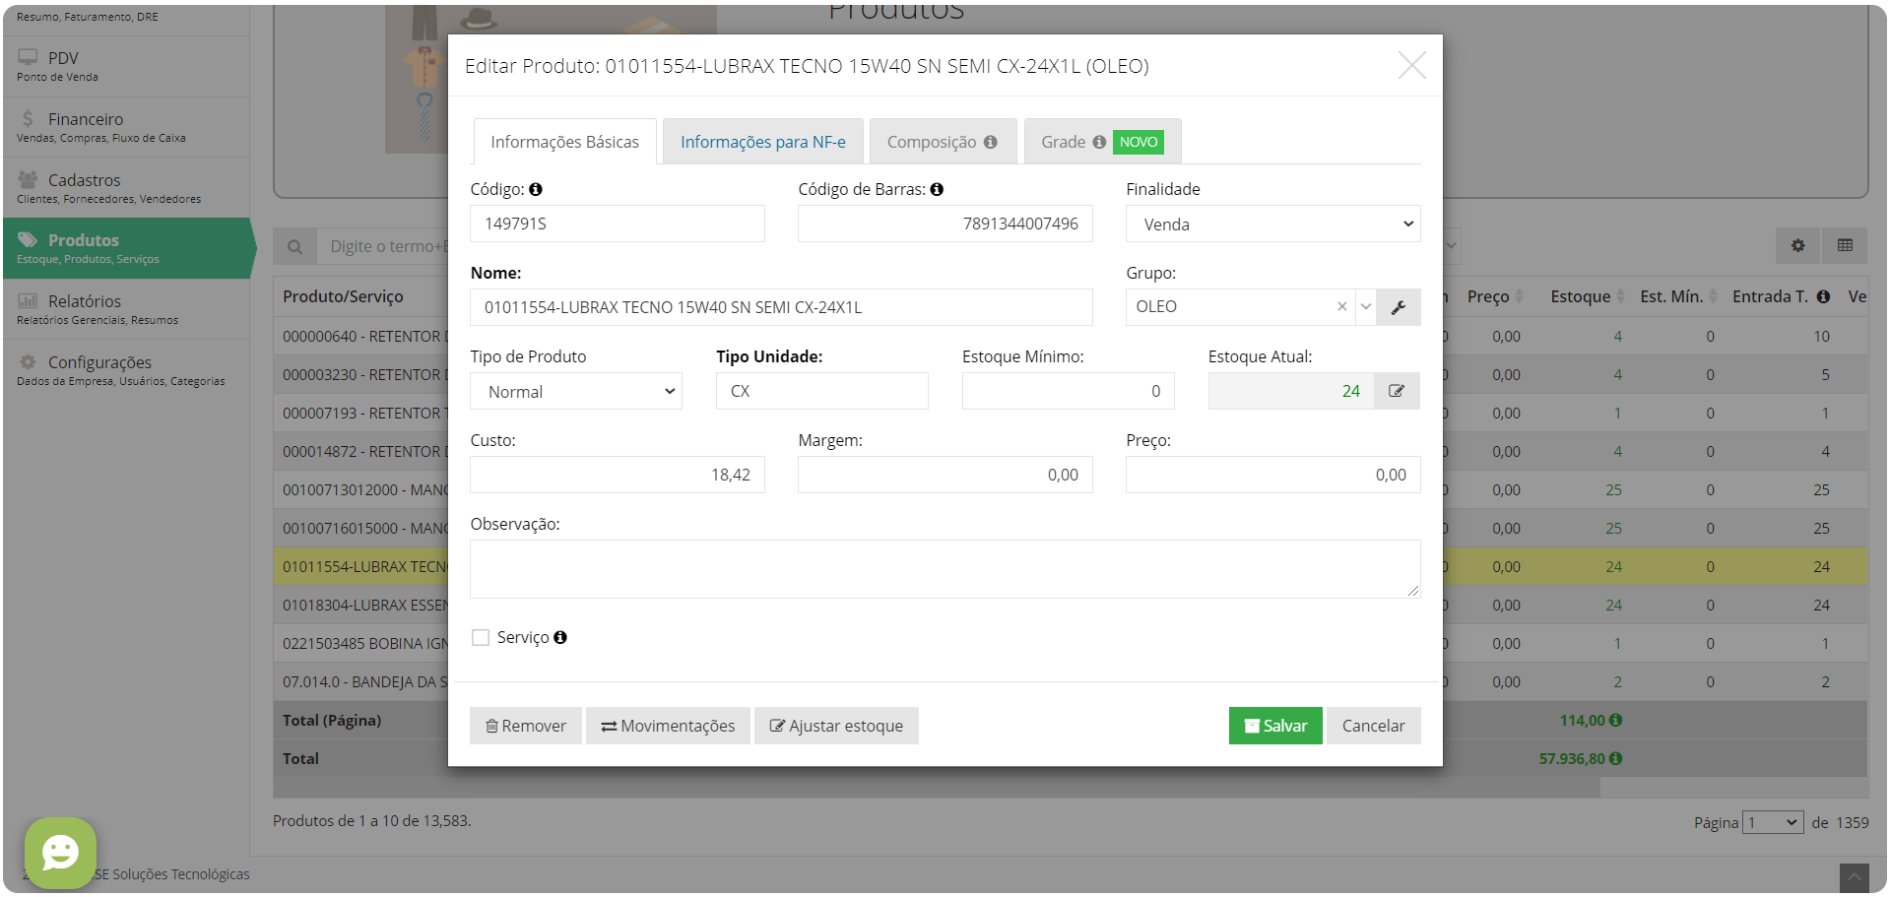
Task: Switch to the Informações para NF-e tab
Action: click(762, 141)
